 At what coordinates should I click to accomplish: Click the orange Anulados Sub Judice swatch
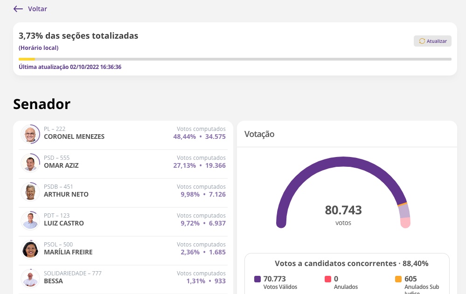point(398,279)
